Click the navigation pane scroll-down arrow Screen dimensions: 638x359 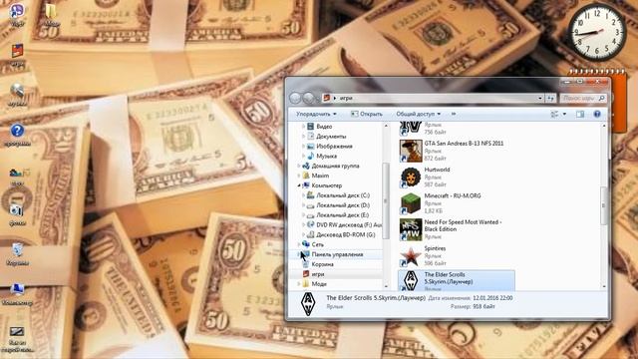point(386,286)
